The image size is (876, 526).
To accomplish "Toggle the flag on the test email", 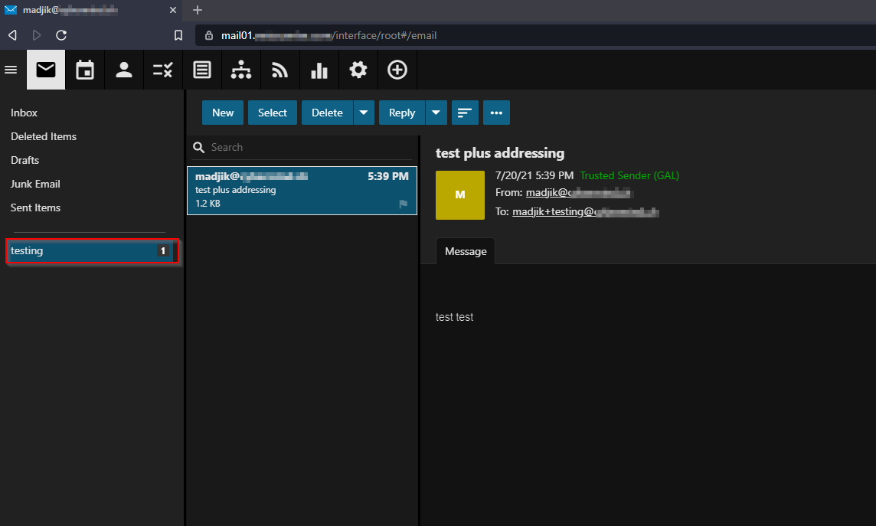I will [x=404, y=204].
